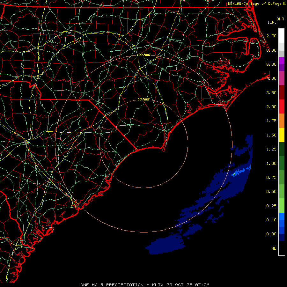Click the 8.00 legend value
287x287 pixels.
click(271, 50)
